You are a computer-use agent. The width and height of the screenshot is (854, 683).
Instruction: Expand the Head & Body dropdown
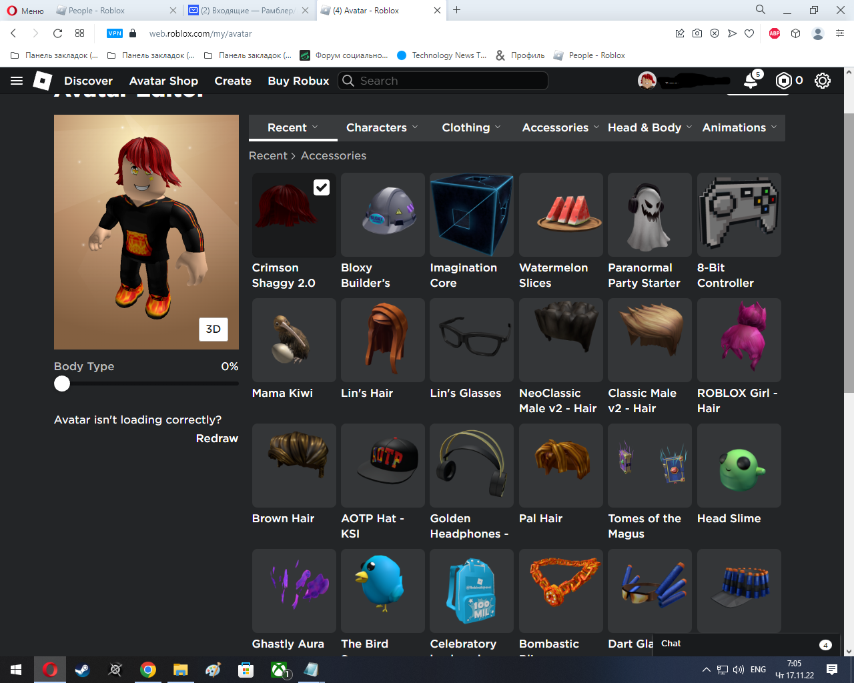pos(649,127)
